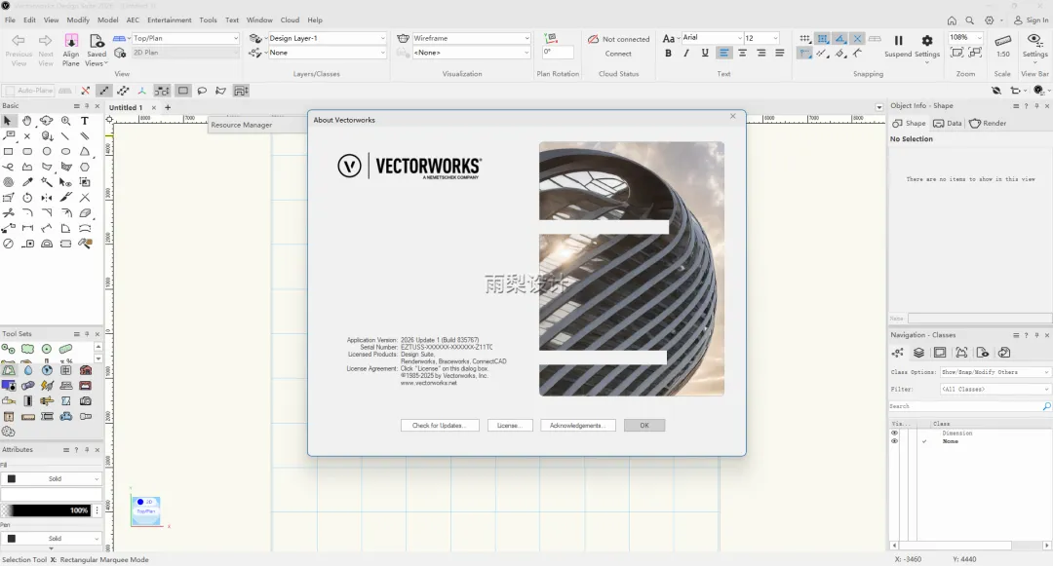Select the Pan hand tool
Screen dimensions: 1053x566
pyautogui.click(x=27, y=121)
